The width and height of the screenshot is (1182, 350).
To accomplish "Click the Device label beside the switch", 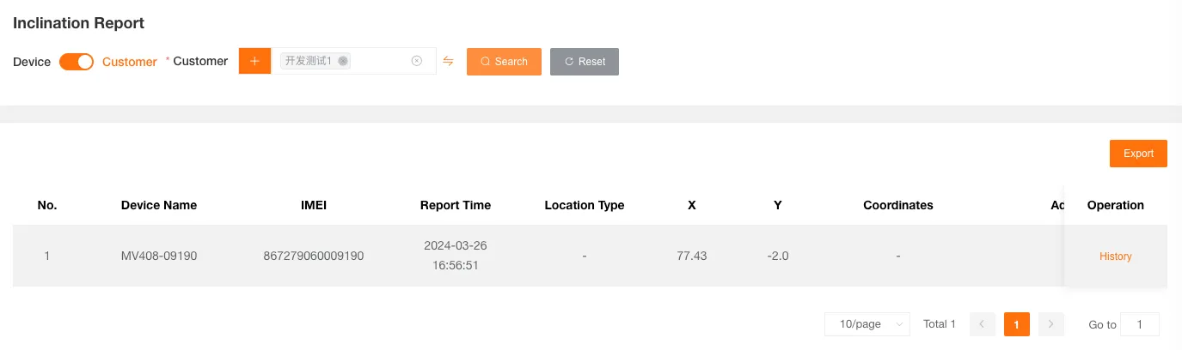I will point(32,62).
